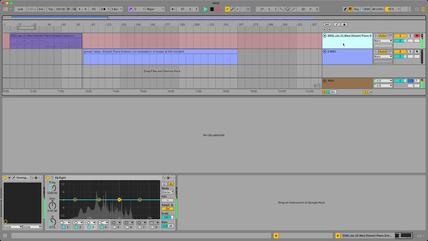The image size is (428, 241).
Task: Toggle the Ext sync button
Action: pos(41,9)
